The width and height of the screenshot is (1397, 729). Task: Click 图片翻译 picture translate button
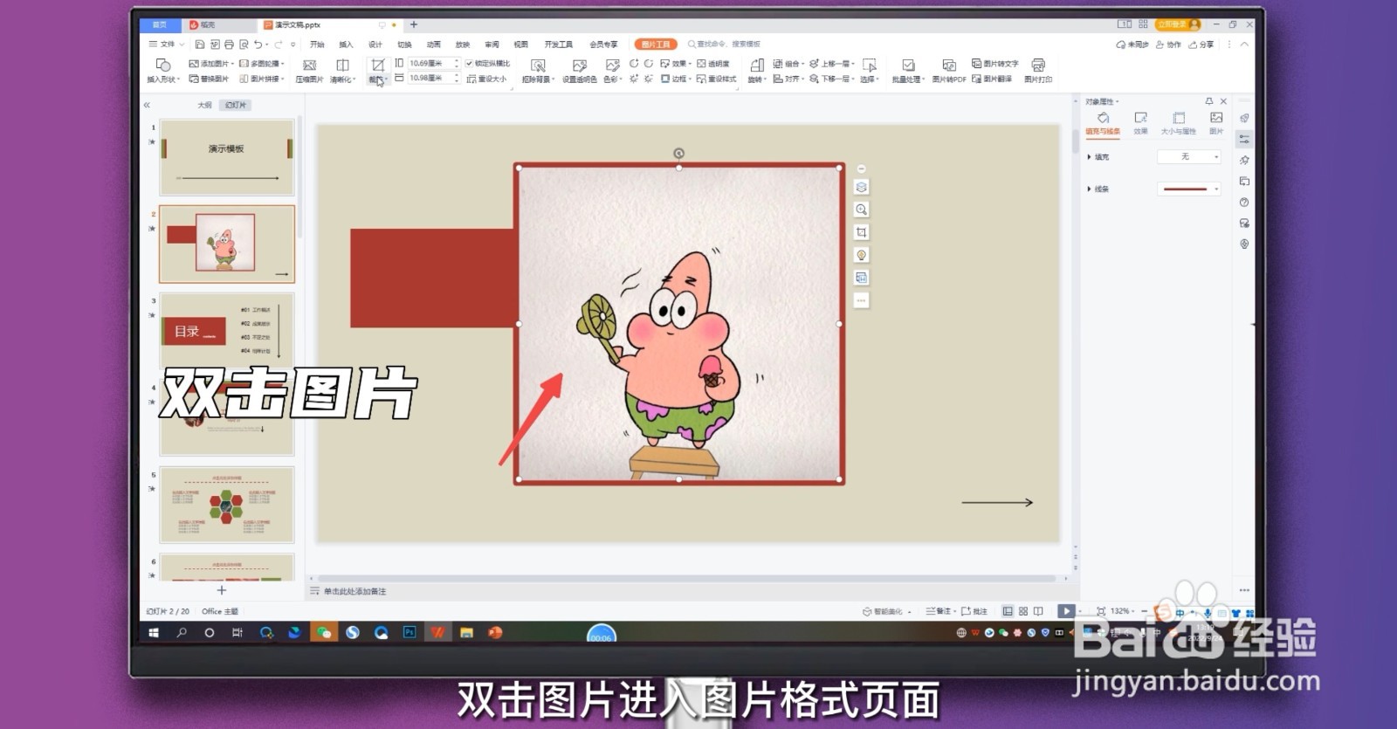[993, 79]
